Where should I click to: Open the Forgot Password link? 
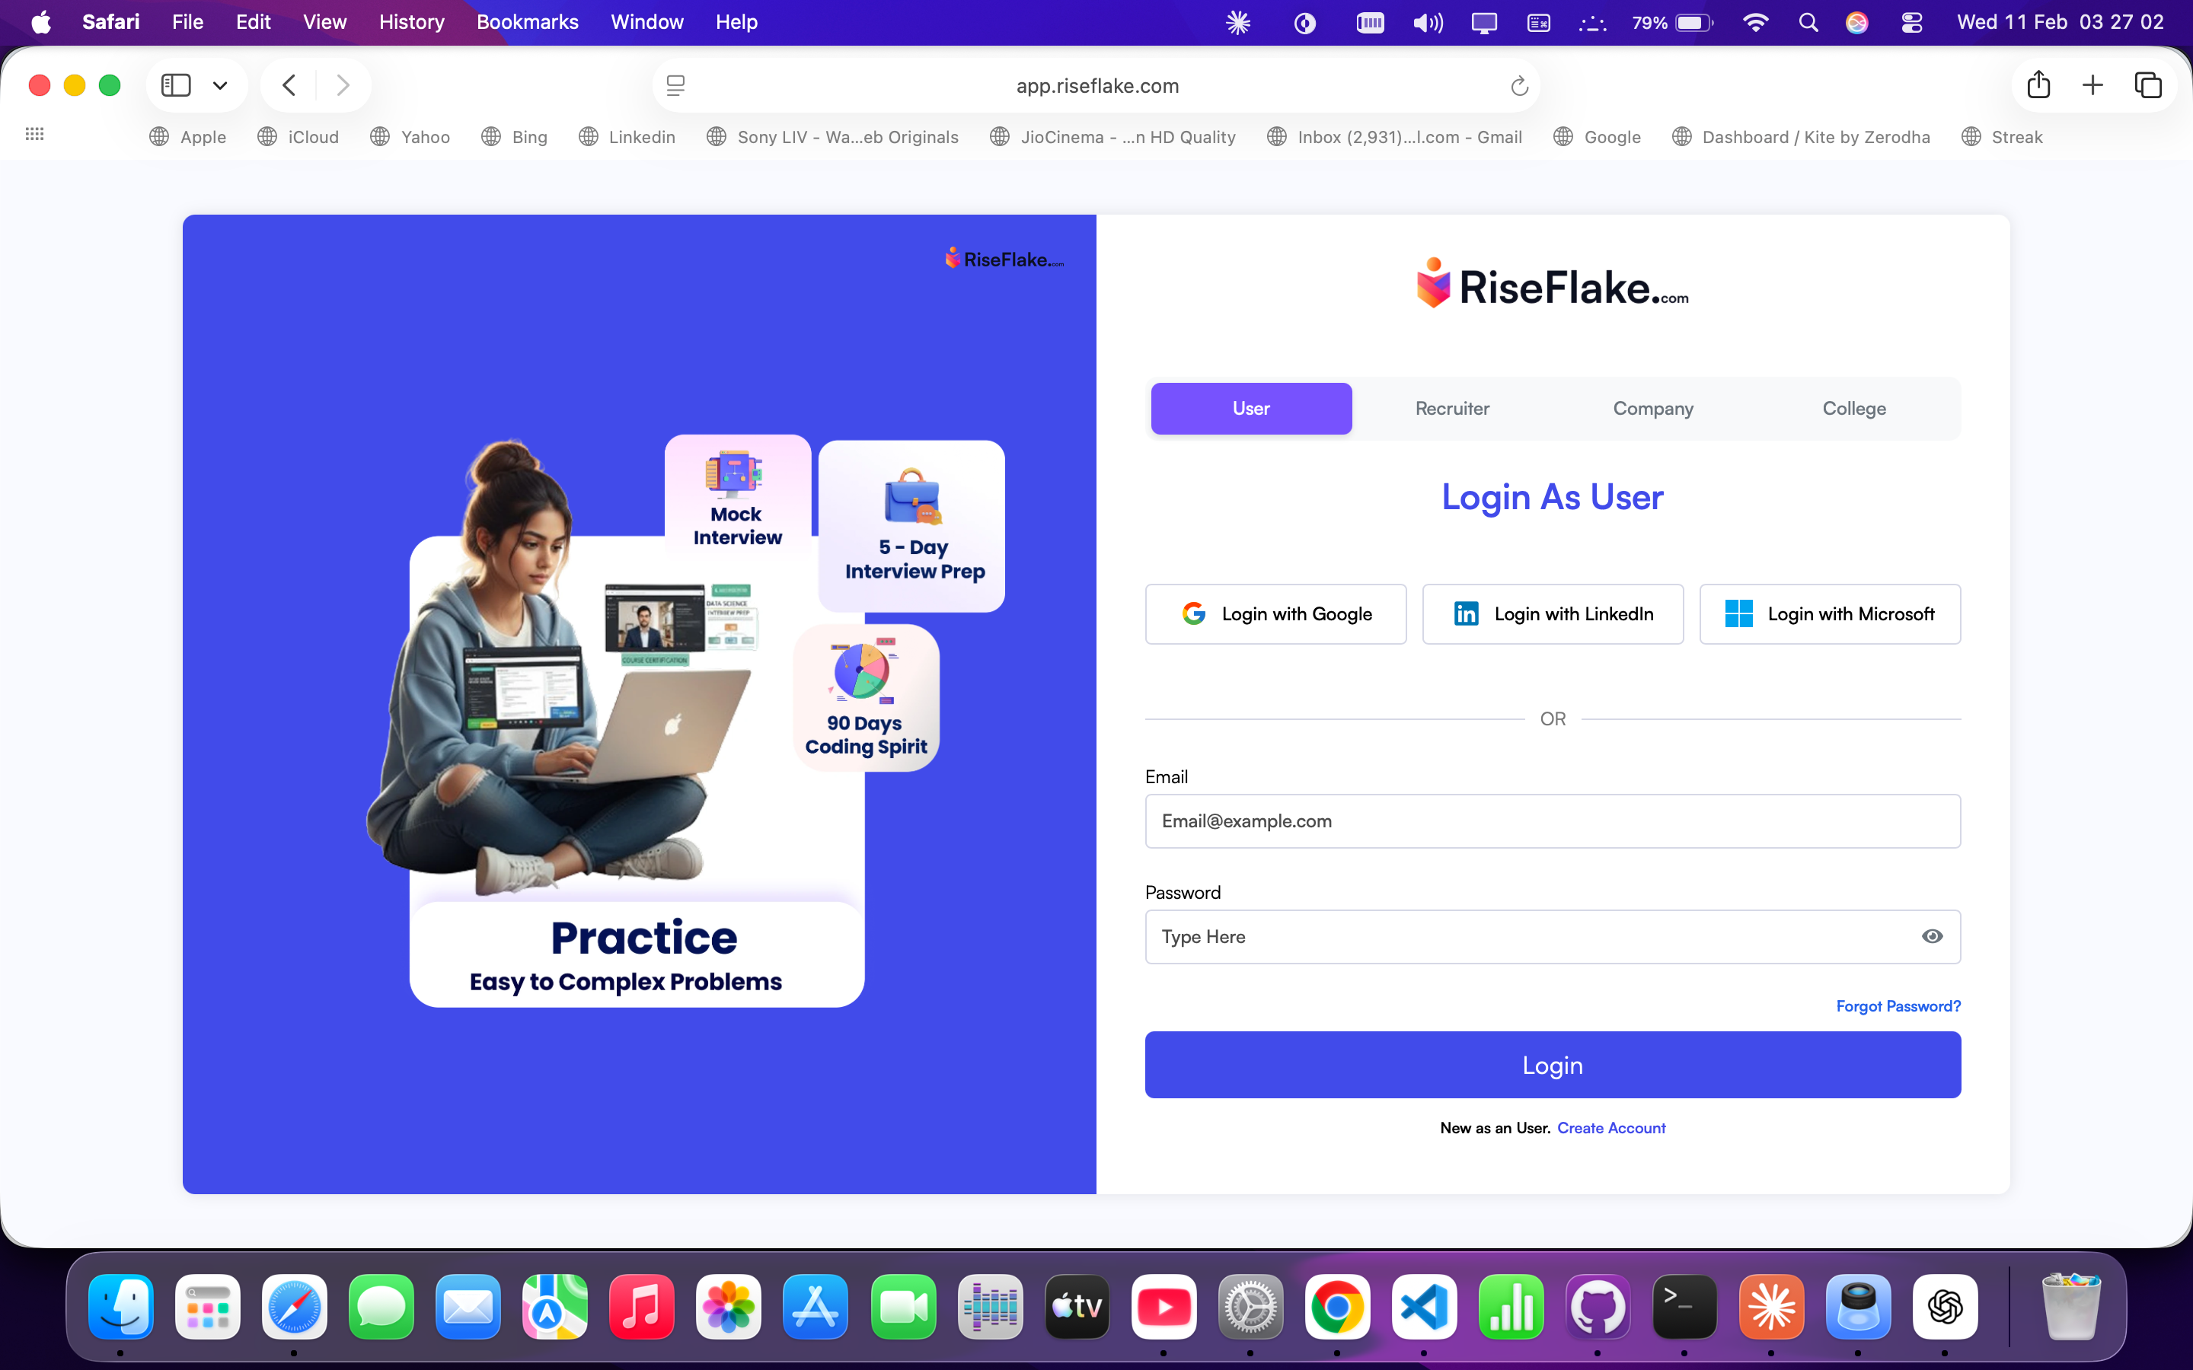click(1898, 1005)
